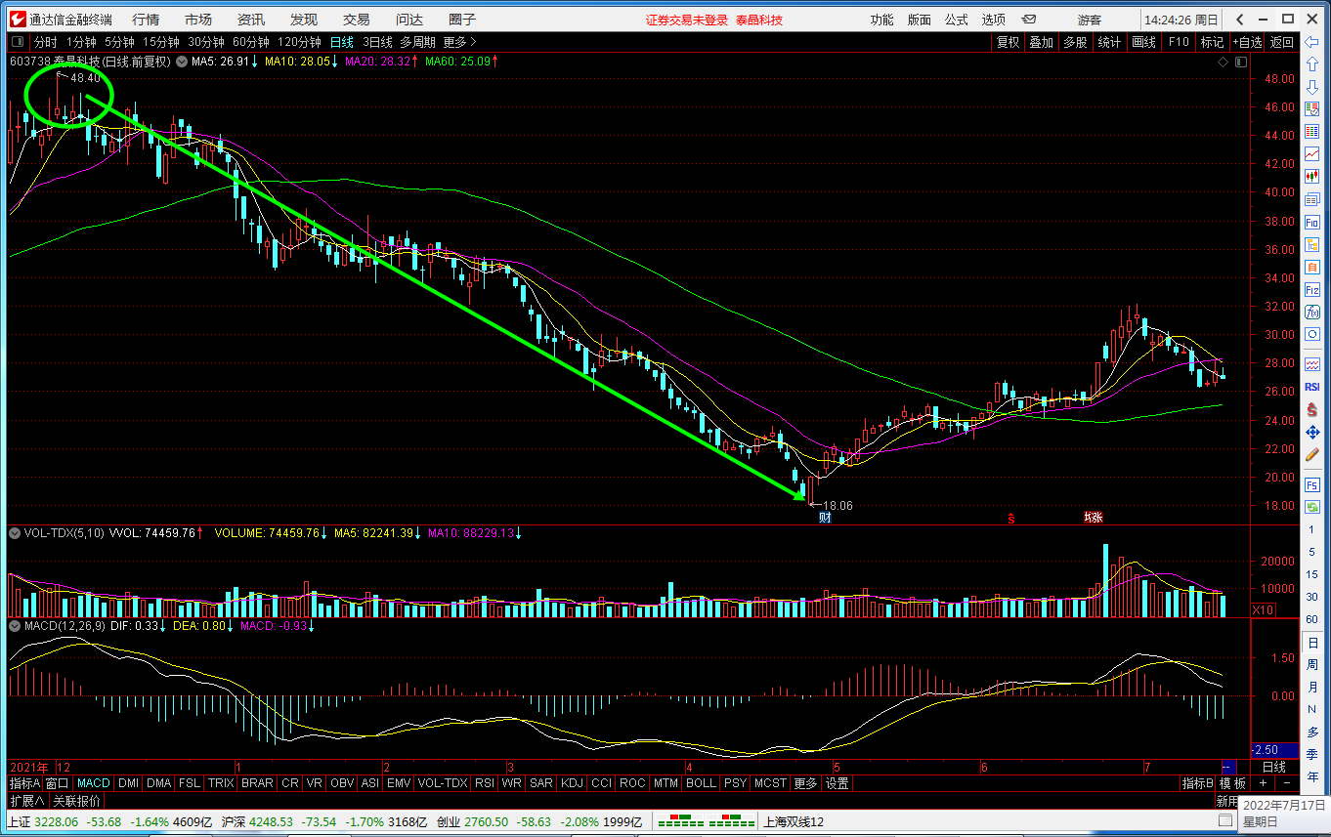Select the 月 monthly period in sidebar

[1312, 687]
